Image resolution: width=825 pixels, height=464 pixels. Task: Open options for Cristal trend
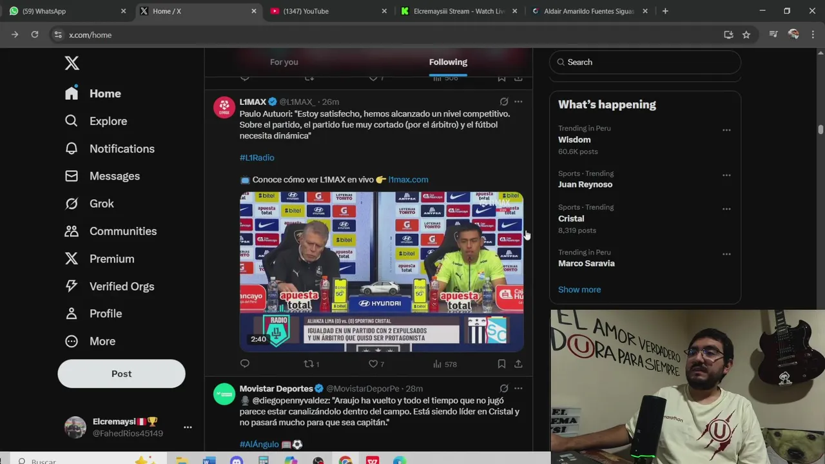pos(726,209)
